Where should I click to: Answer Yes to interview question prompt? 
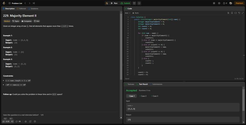5,119
